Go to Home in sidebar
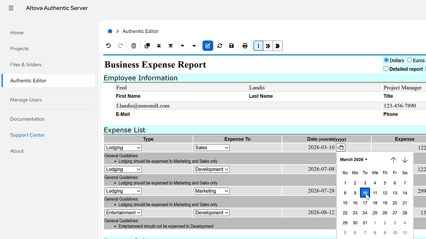The height and width of the screenshot is (239, 426). pos(17,33)
